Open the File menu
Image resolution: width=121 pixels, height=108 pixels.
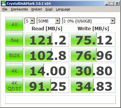point(5,9)
